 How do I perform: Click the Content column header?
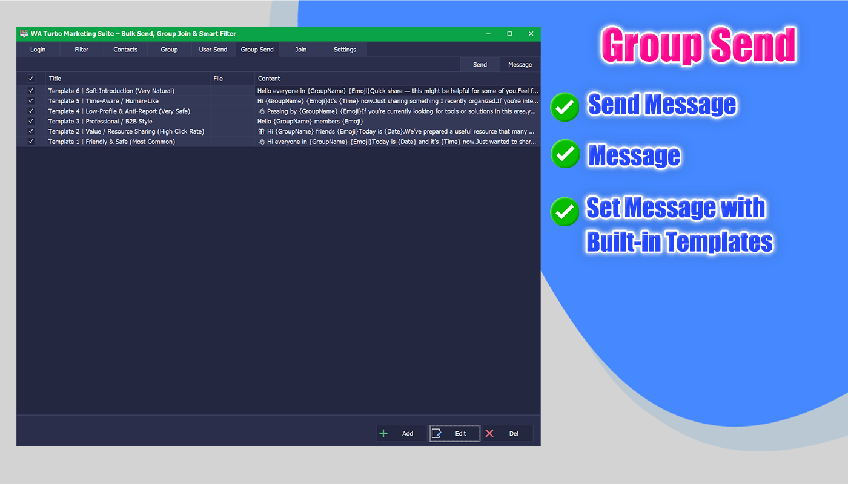pos(397,79)
